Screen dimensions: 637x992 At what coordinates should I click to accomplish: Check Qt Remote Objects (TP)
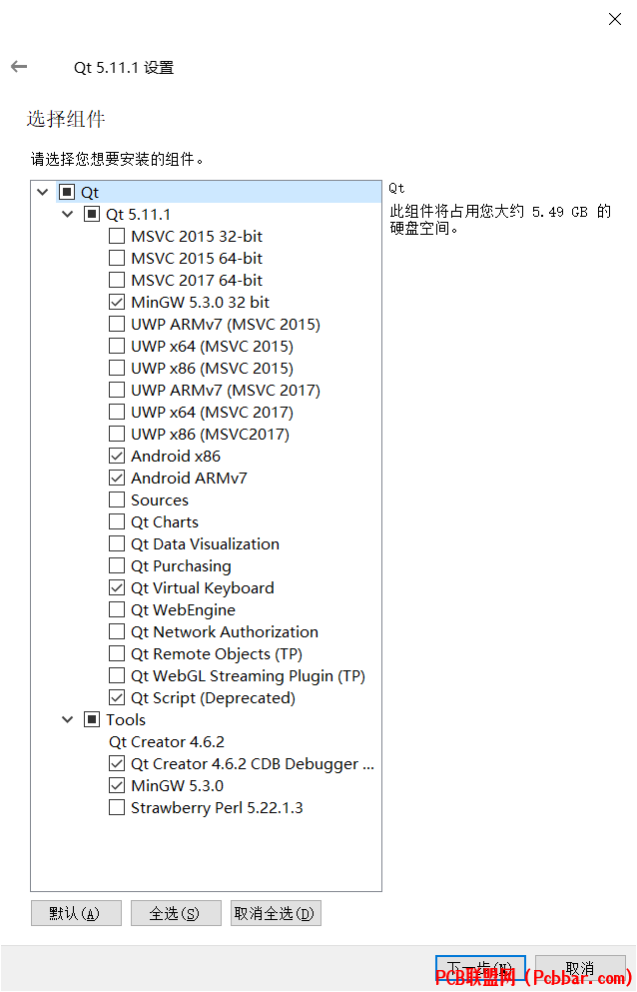[x=117, y=653]
